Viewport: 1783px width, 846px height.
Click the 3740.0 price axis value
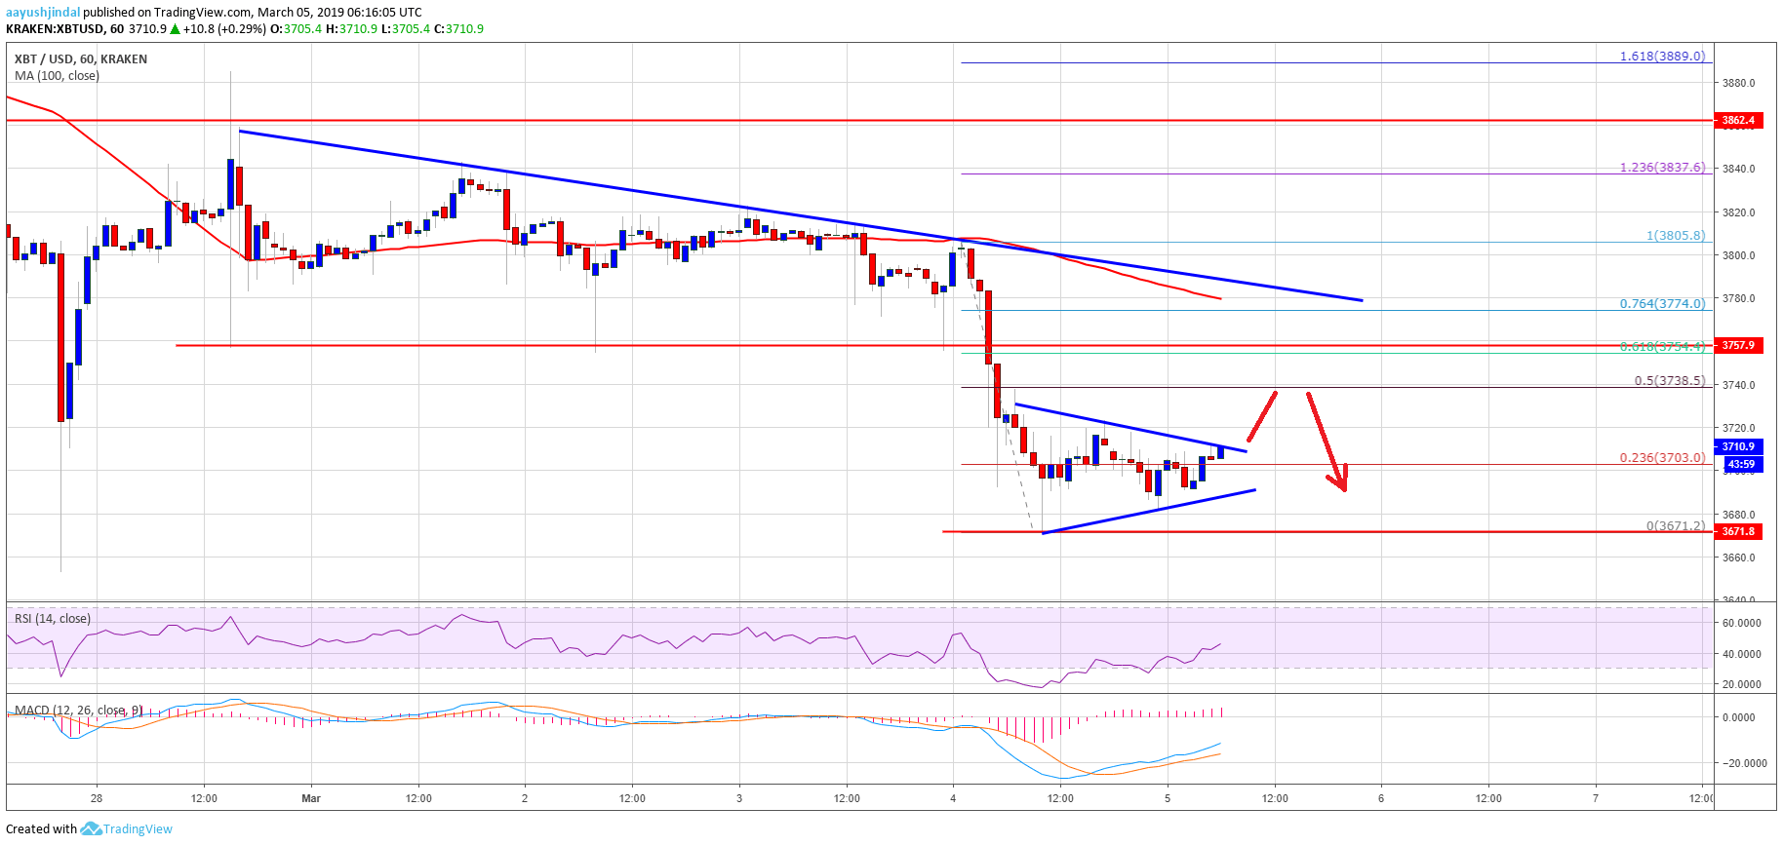coord(1738,385)
